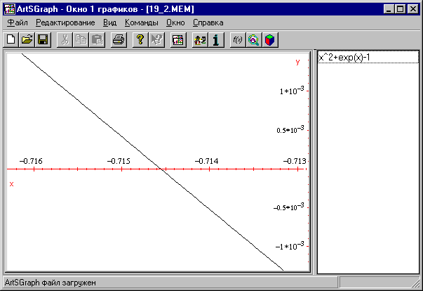Viewport: 423px width, 291px height.
Task: Click the context help arrow icon
Action: 156,40
